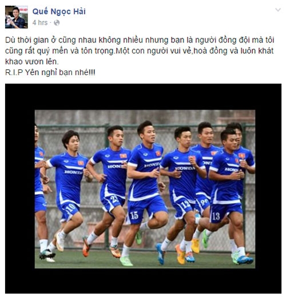Viewport: 286px width, 297px height.
Task: Click the black border above the team photo
Action: click(143, 97)
